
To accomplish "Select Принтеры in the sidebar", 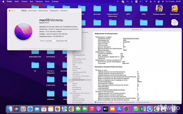I will click(76, 74).
